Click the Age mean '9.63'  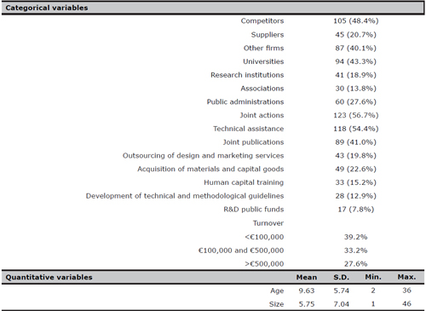(307, 291)
